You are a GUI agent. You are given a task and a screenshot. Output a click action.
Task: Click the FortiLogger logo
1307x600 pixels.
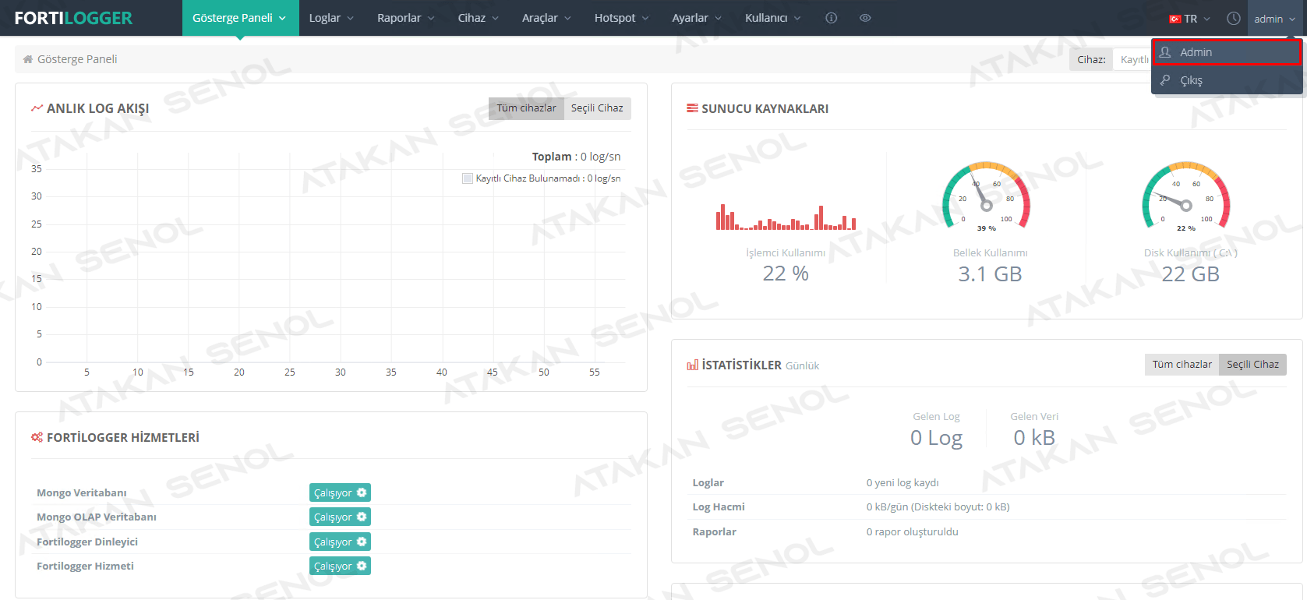click(73, 18)
